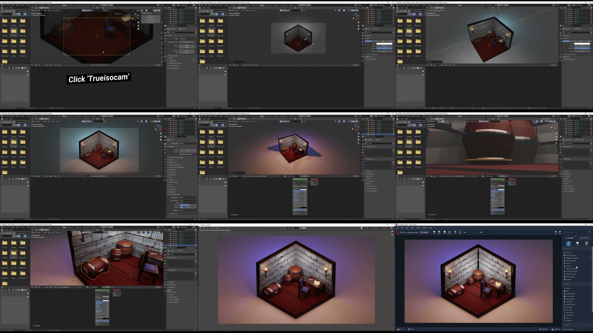Enable Screen Space Reflections checkbox in Blender render properties

click(x=169, y=167)
